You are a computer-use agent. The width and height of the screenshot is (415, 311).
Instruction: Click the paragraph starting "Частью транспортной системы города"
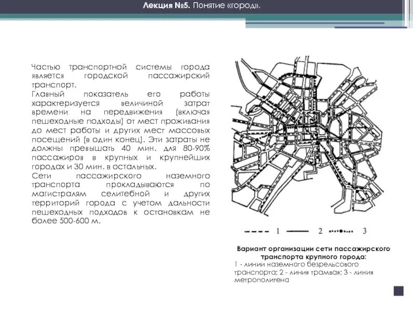120,76
